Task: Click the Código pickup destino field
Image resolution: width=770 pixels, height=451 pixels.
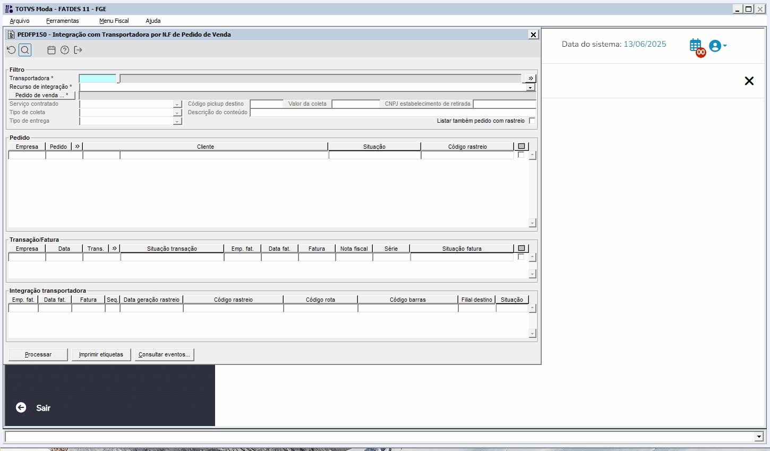Action: [x=267, y=104]
